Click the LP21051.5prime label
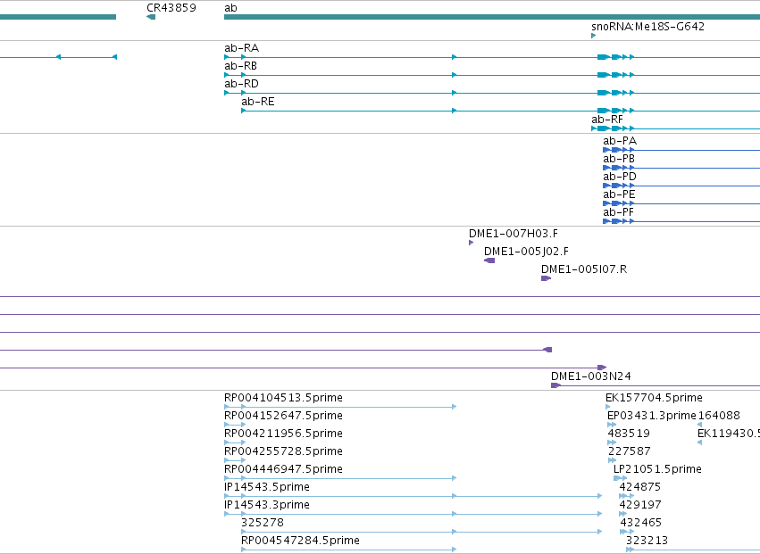Viewport: 760px width, 554px height. click(x=657, y=470)
